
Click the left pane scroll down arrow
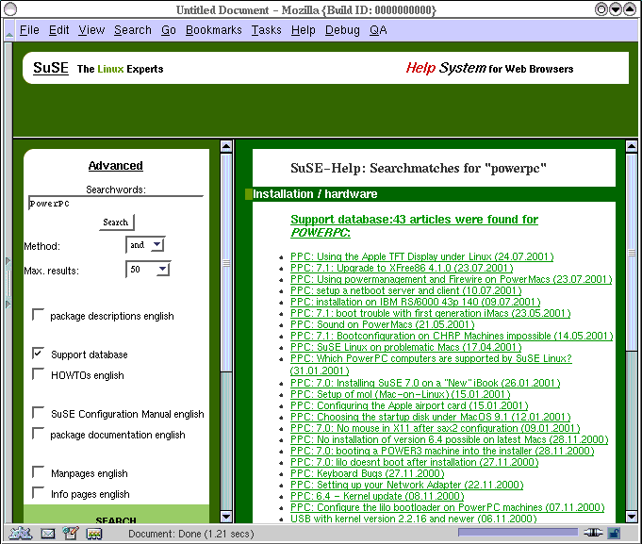click(x=226, y=517)
